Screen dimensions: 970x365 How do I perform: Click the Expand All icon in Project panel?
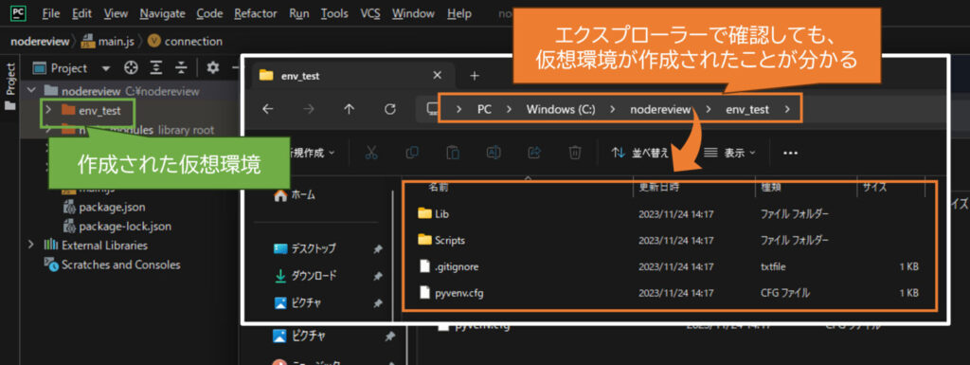point(156,68)
